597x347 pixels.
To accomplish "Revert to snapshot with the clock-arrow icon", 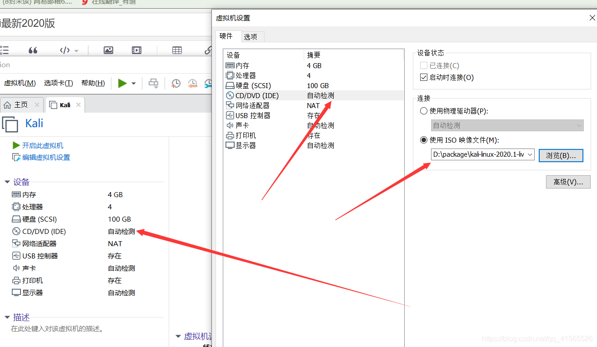I will [193, 83].
